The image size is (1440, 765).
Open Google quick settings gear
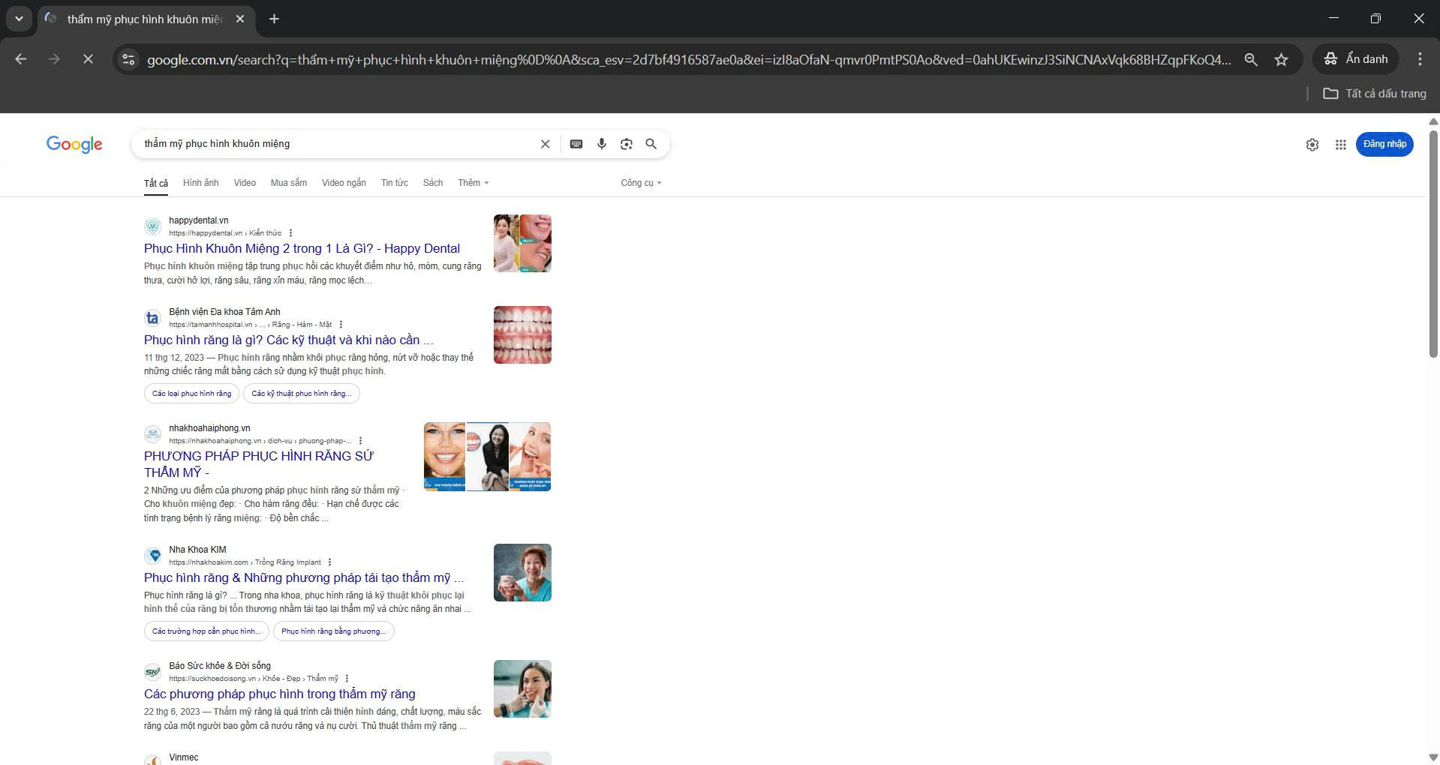tap(1312, 145)
